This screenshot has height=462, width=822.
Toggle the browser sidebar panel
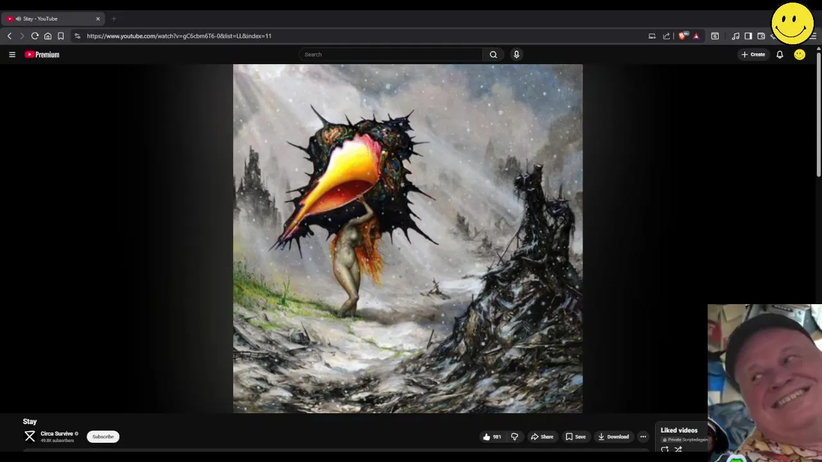pos(748,36)
